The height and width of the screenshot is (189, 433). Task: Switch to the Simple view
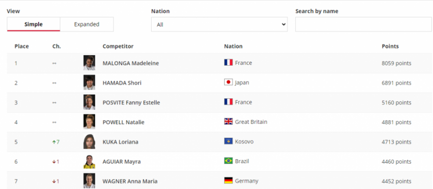(33, 24)
